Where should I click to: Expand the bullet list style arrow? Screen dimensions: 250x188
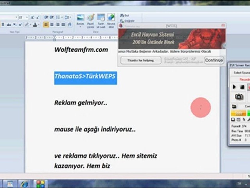(62, 17)
